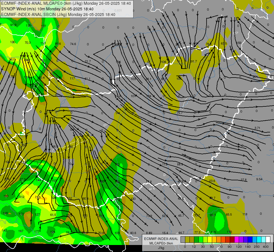Click the map value '91.9'
274x252 pixels.
pos(13,25)
